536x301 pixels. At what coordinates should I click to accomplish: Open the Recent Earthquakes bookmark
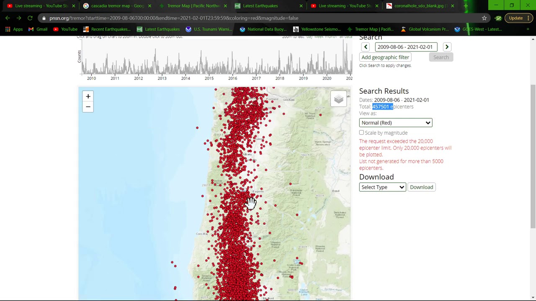click(107, 29)
